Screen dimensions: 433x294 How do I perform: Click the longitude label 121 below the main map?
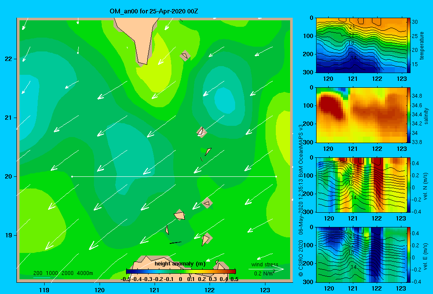point(155,290)
